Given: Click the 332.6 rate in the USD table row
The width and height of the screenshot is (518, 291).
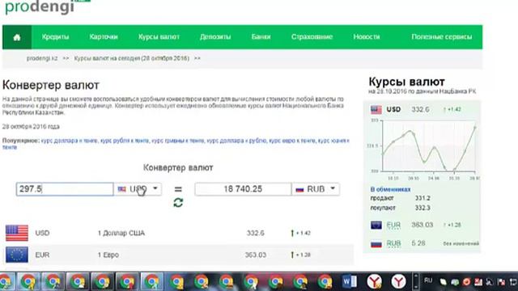Looking at the screenshot, I should pyautogui.click(x=256, y=234).
